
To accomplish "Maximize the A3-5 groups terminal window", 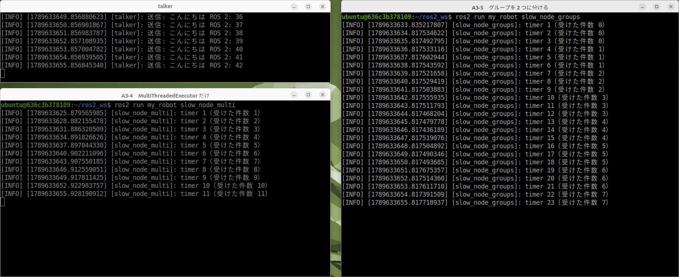I will pyautogui.click(x=657, y=7).
